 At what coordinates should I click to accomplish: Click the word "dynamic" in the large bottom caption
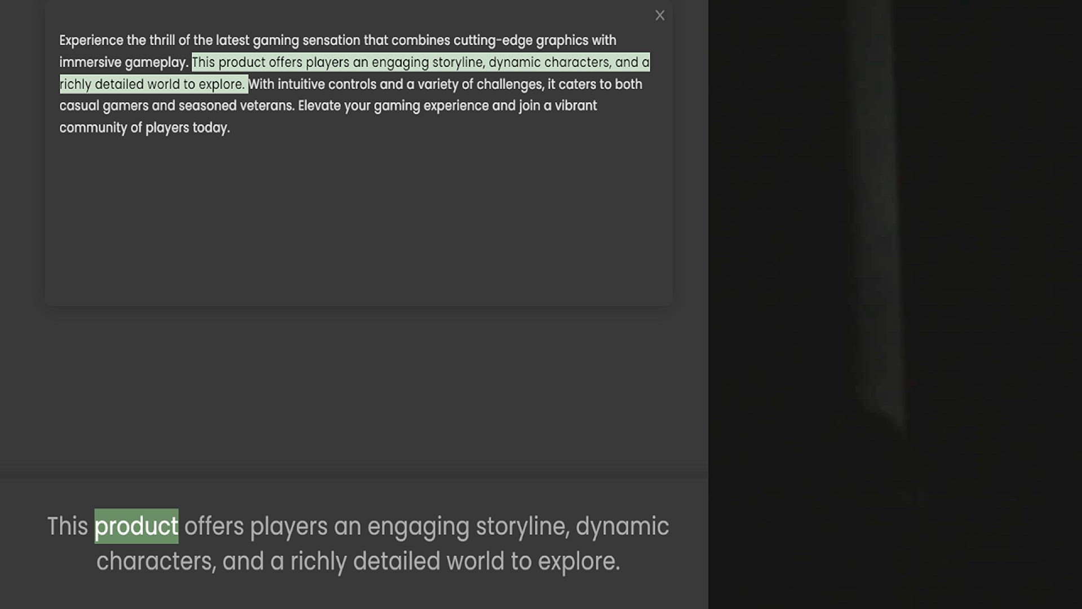[622, 527]
